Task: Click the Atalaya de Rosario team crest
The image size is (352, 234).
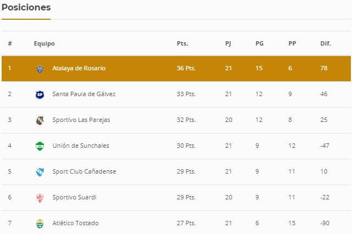Action: click(40, 69)
